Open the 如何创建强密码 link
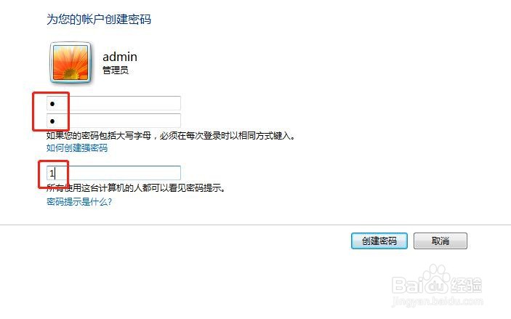Viewport: 511px width, 319px height. [x=77, y=148]
